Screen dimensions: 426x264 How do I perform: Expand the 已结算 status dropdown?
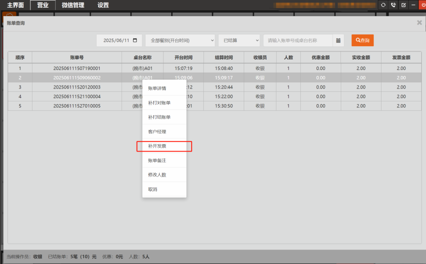pyautogui.click(x=239, y=40)
